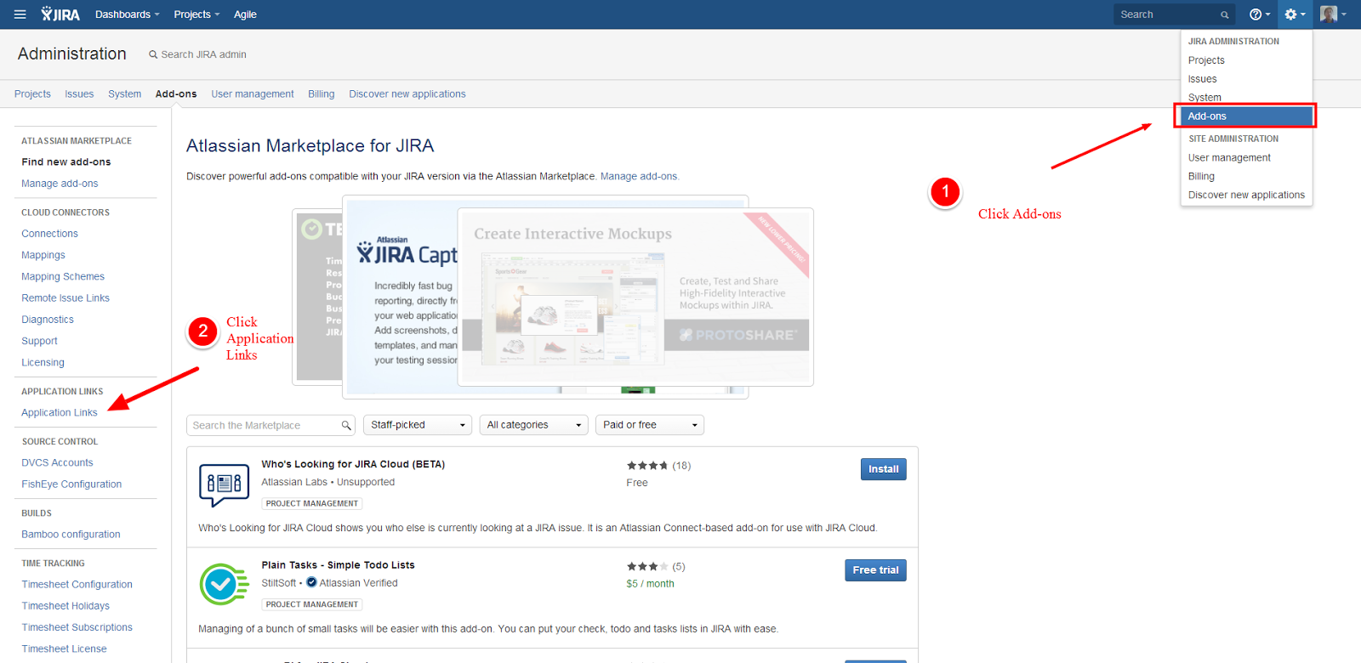The height and width of the screenshot is (663, 1361).
Task: Open Mappings sidebar link
Action: coord(43,255)
